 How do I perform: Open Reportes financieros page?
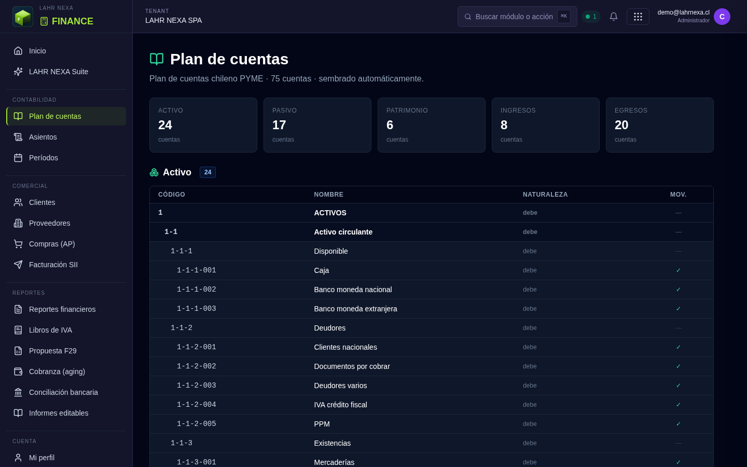[66, 309]
